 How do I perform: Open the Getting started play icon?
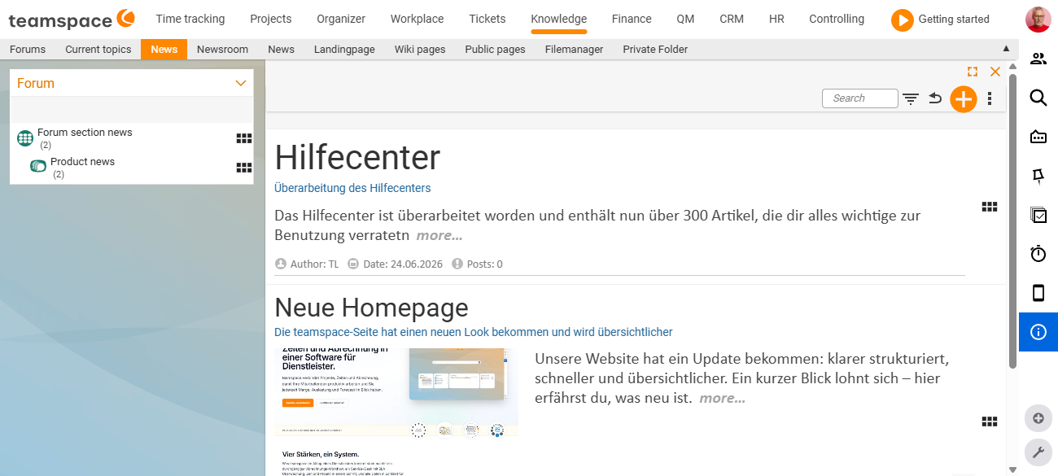(902, 20)
